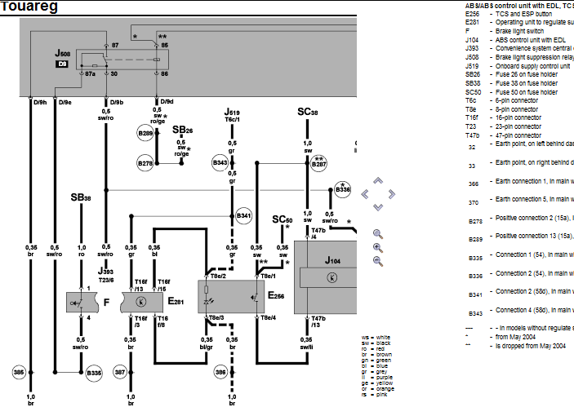The height and width of the screenshot is (407, 574).
Task: Click the J519 T6c/1 label in the diagram
Action: tap(232, 115)
